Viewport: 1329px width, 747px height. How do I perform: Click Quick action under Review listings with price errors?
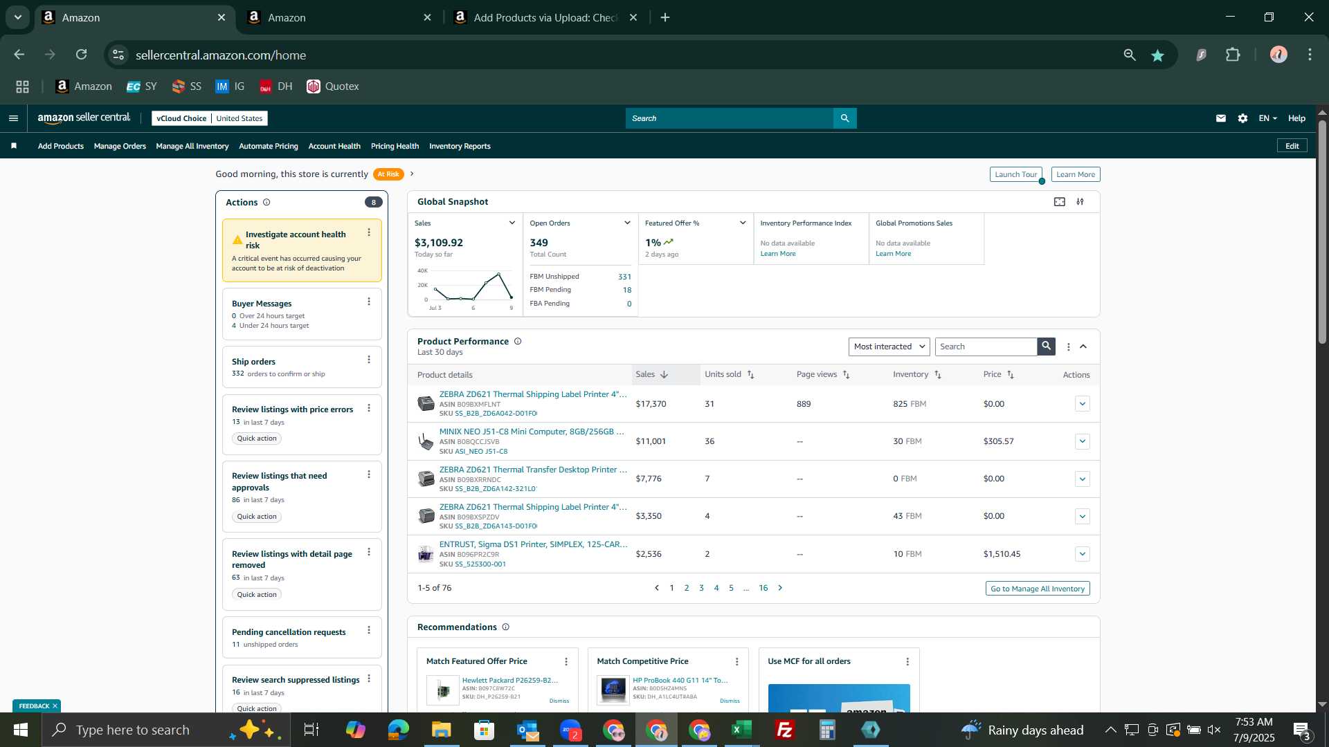[257, 439]
